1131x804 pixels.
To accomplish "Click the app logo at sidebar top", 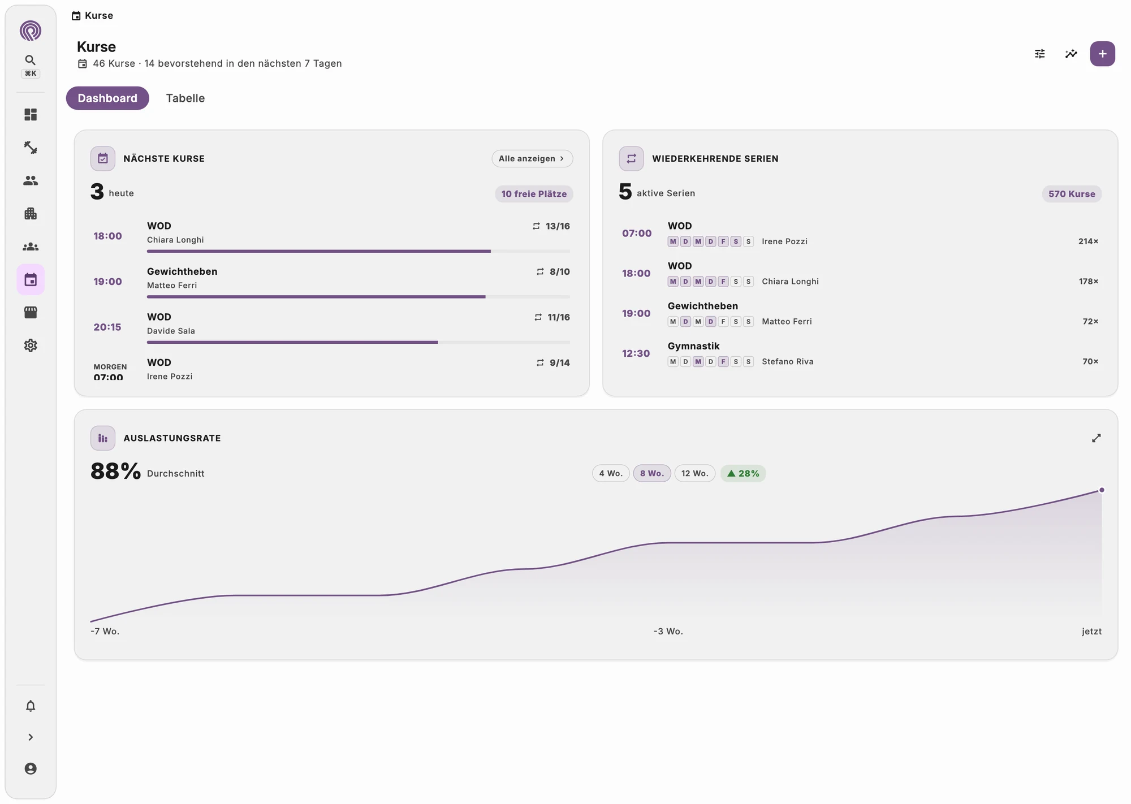I will tap(31, 31).
